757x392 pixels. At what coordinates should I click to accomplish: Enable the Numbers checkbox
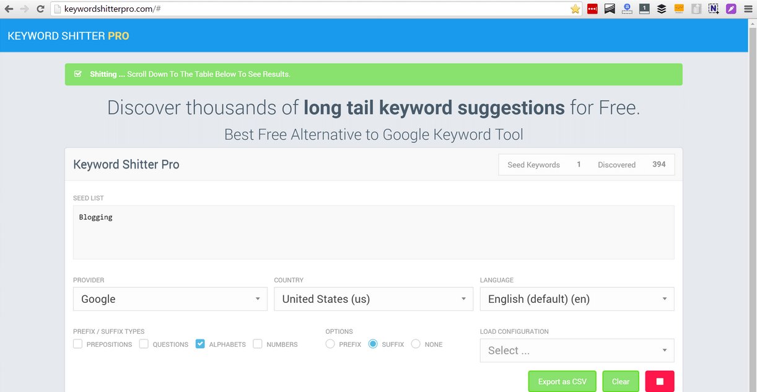click(258, 344)
